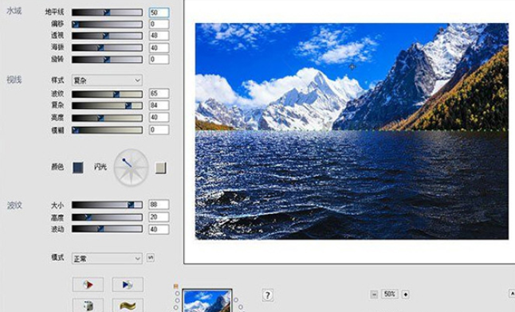The height and width of the screenshot is (312, 515).
Task: Click the save preset blue arrow button
Action: click(x=128, y=284)
